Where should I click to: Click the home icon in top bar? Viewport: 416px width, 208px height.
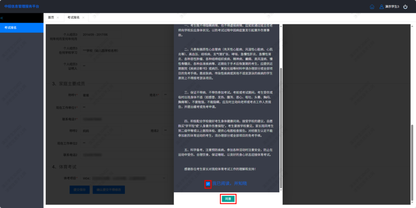pos(372,7)
